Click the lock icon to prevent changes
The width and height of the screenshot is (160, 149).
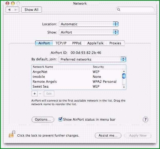12,134
